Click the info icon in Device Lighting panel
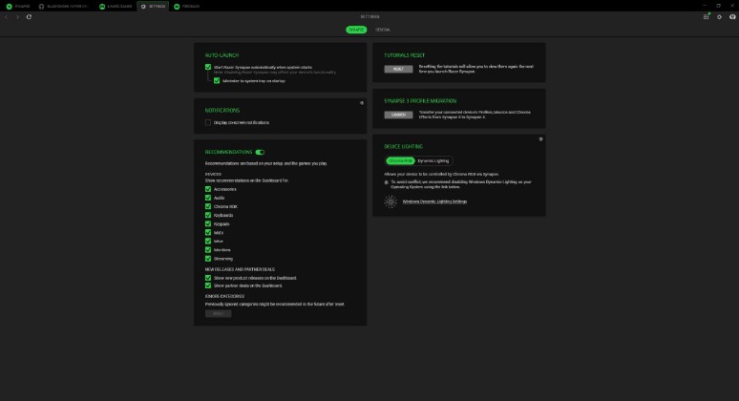739x401 pixels. point(540,139)
